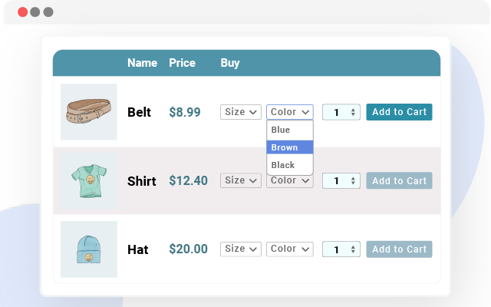Click the Belt quantity stepper arrows
This screenshot has height=307, width=491.
tap(354, 112)
